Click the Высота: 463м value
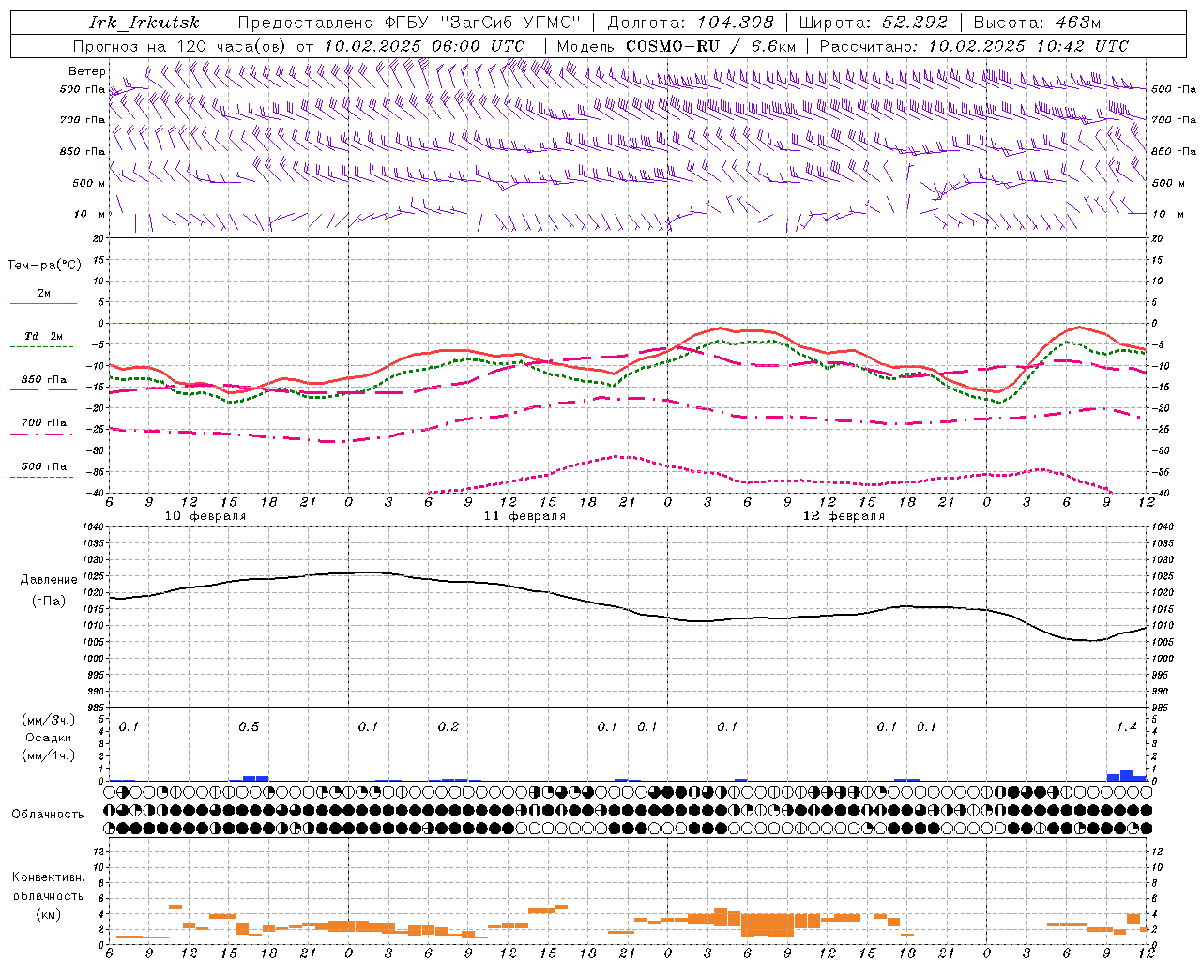This screenshot has height=961, width=1201. pos(1037,23)
